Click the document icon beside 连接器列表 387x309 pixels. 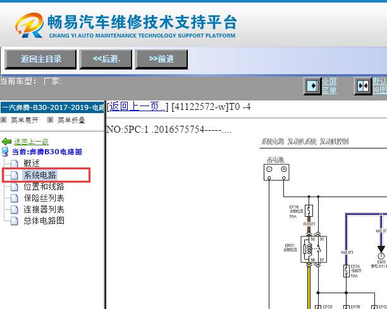tap(15, 209)
